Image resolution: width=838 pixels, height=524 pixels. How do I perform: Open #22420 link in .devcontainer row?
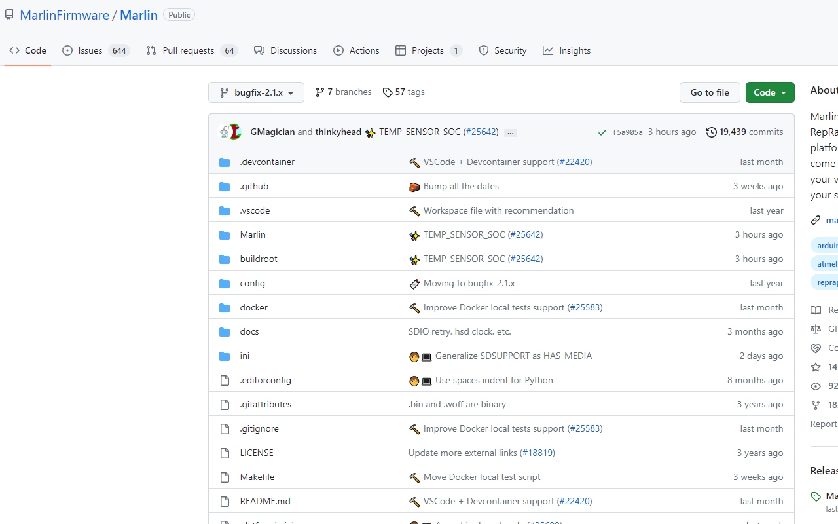[574, 162]
